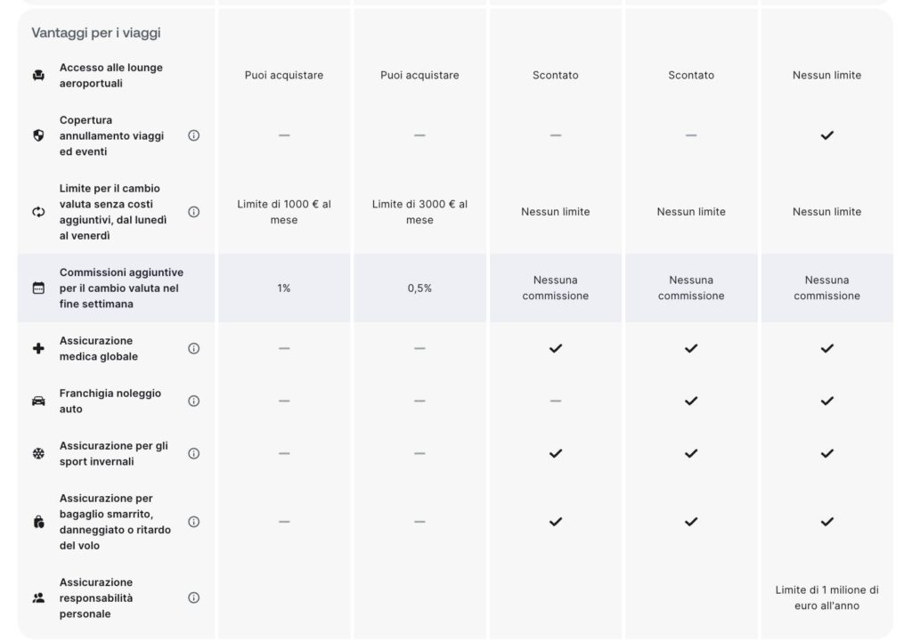The height and width of the screenshot is (642, 912).
Task: Select the car icon for rental excess
Action: tap(37, 401)
